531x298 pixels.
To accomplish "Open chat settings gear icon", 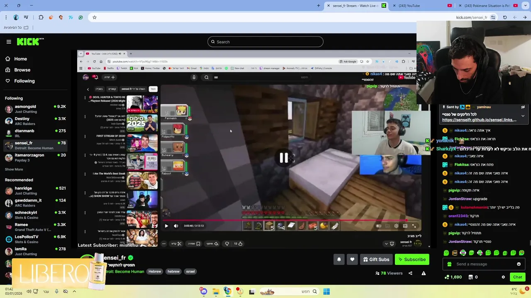I will pos(503,277).
